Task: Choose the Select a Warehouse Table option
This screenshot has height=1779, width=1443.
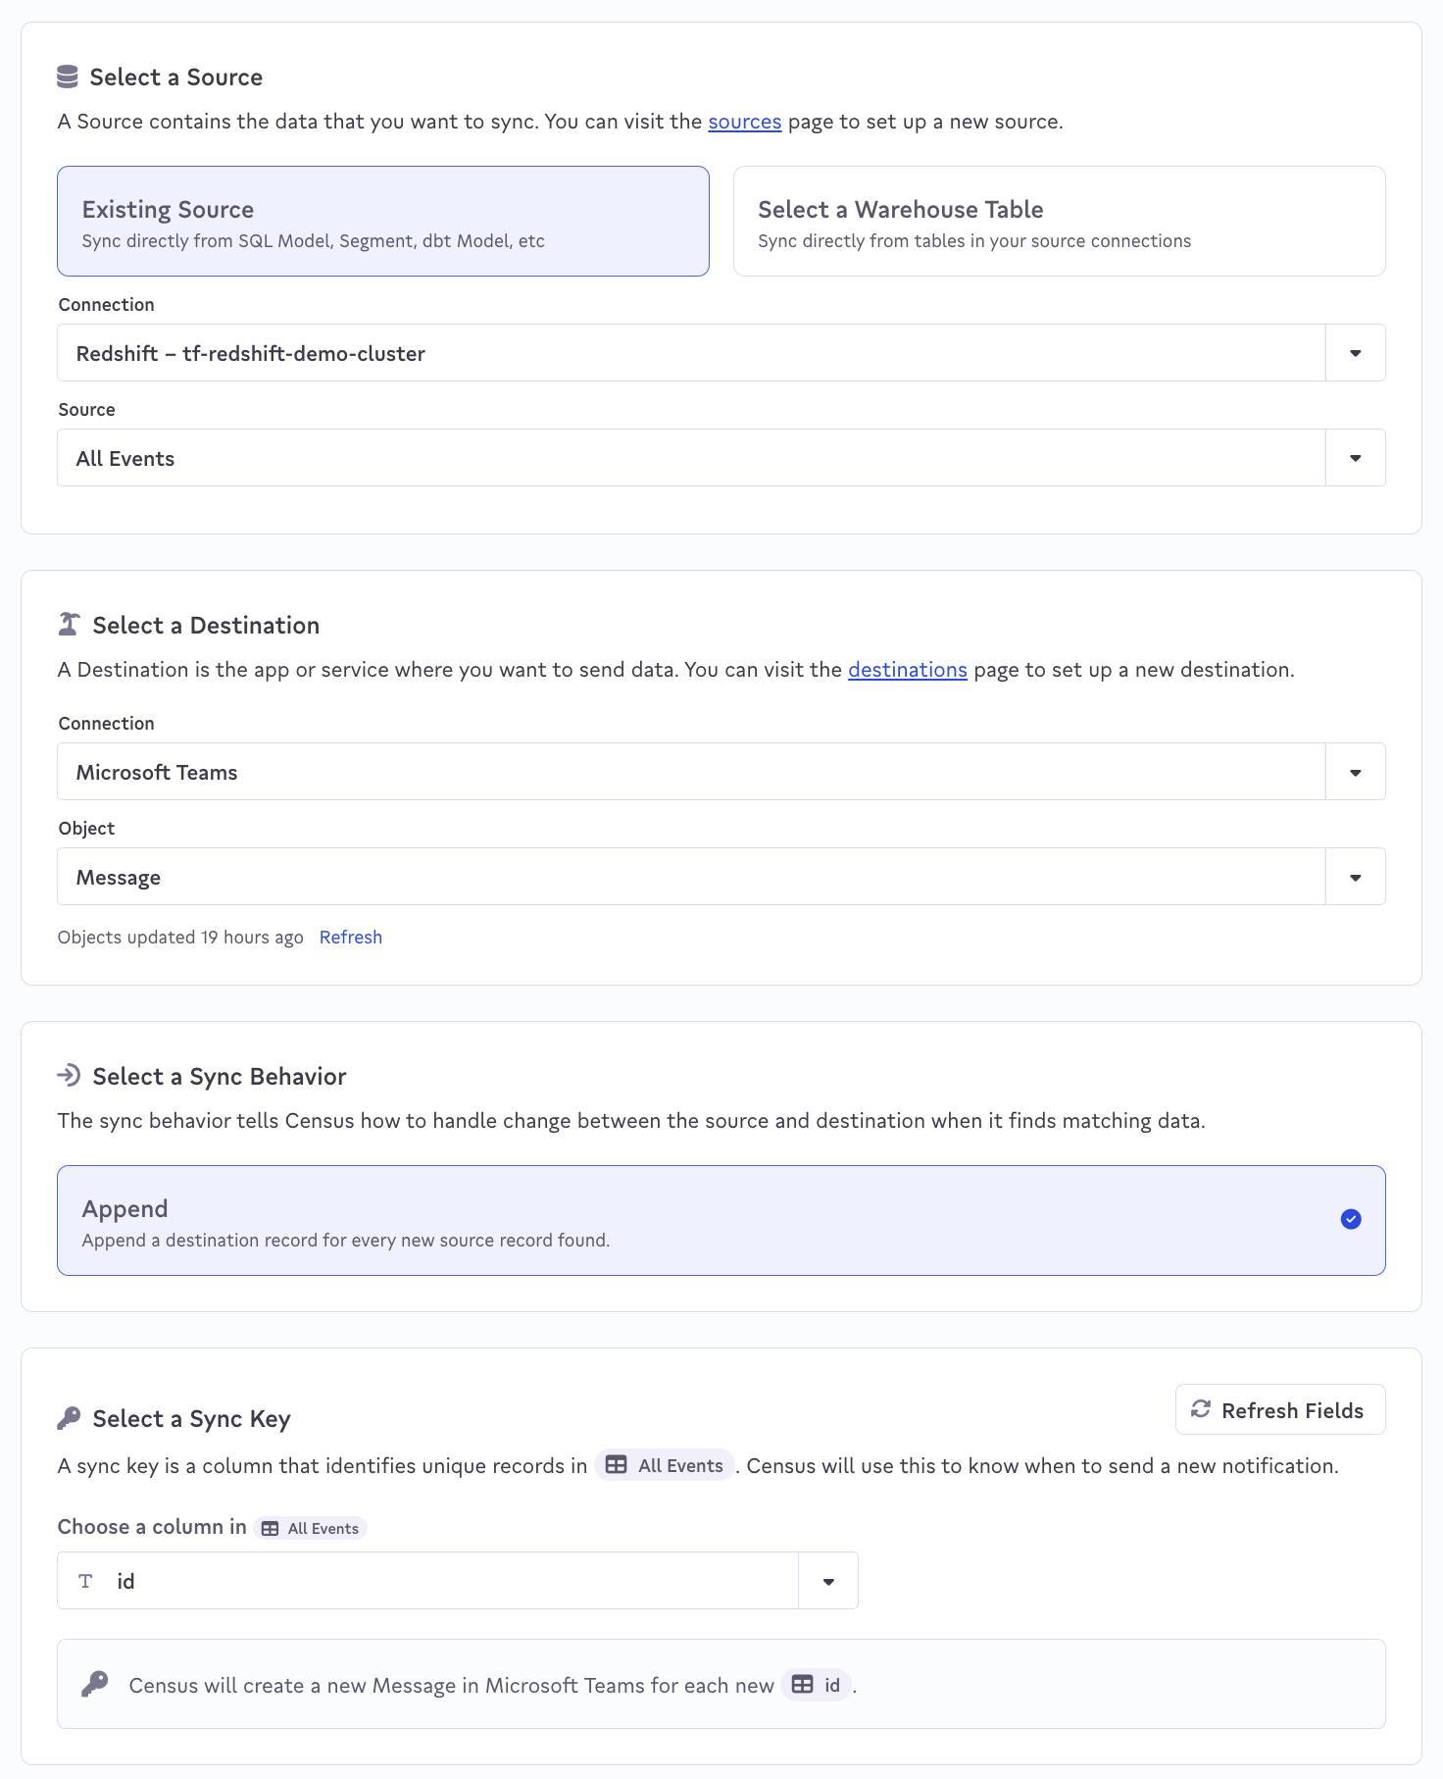Action: pos(1059,222)
